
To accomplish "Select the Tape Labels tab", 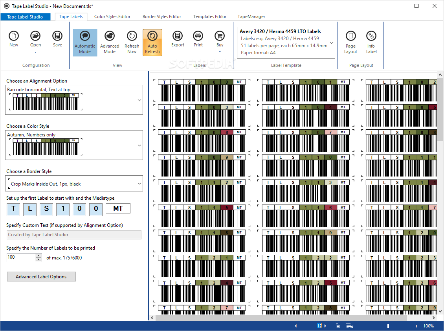I will click(x=71, y=17).
